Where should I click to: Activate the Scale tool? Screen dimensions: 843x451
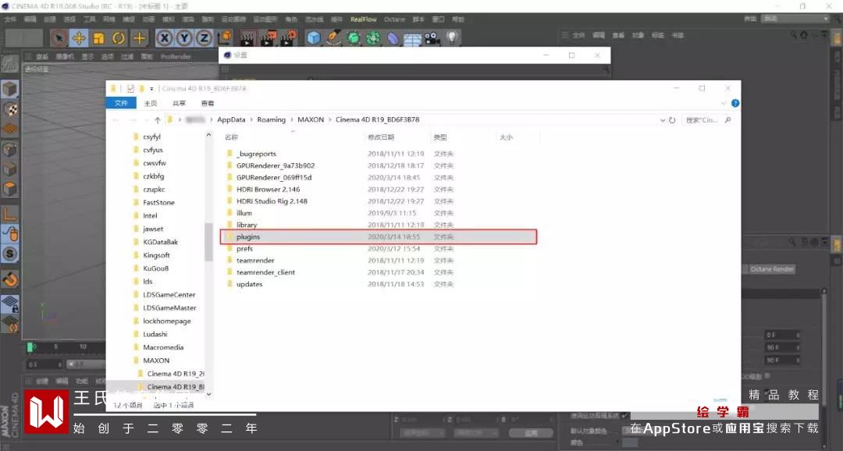click(x=99, y=37)
